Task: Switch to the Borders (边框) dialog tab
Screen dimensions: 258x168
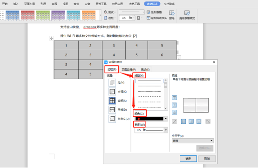Action: tap(112, 69)
